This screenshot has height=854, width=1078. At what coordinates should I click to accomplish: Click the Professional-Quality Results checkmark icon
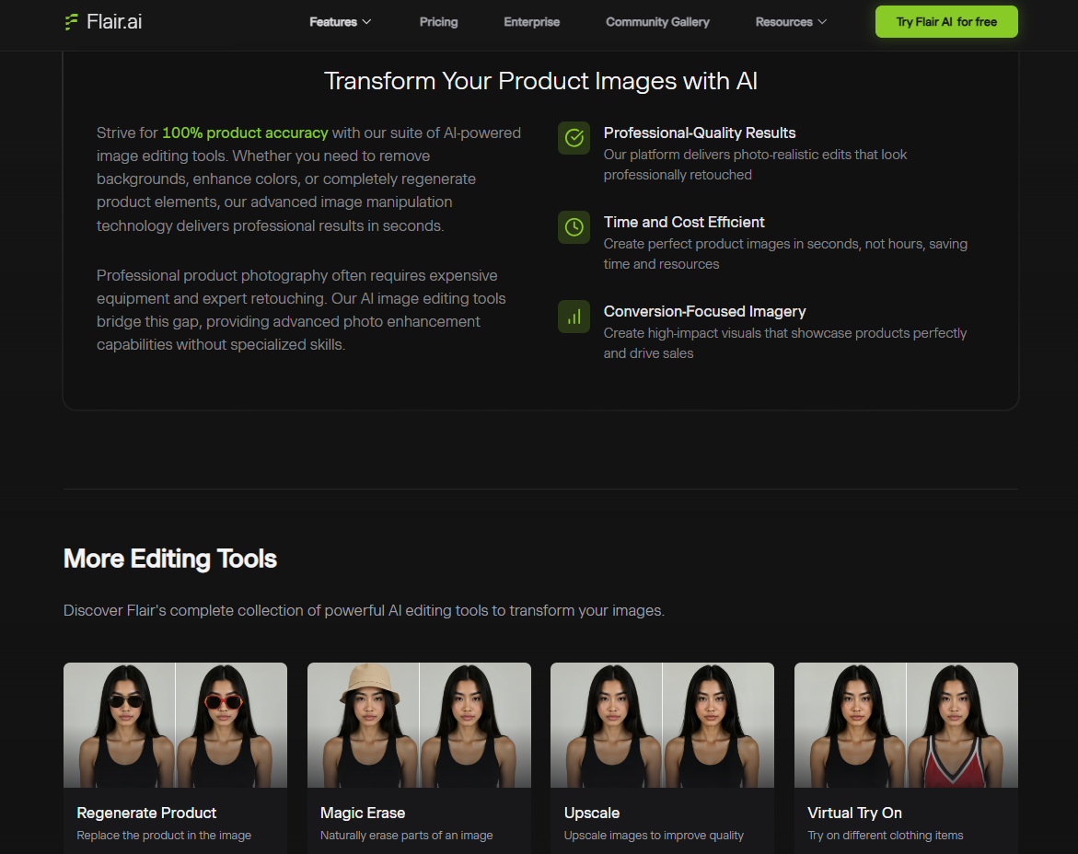(574, 138)
